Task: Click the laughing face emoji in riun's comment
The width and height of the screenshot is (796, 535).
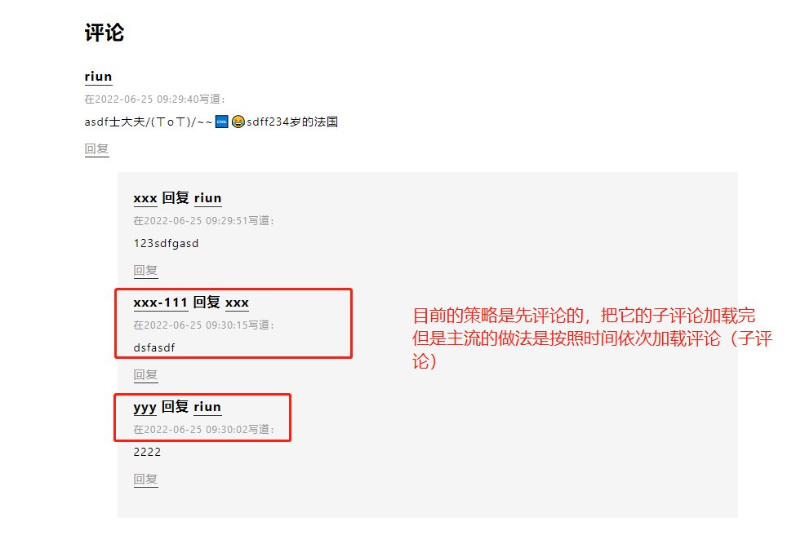Action: point(238,122)
